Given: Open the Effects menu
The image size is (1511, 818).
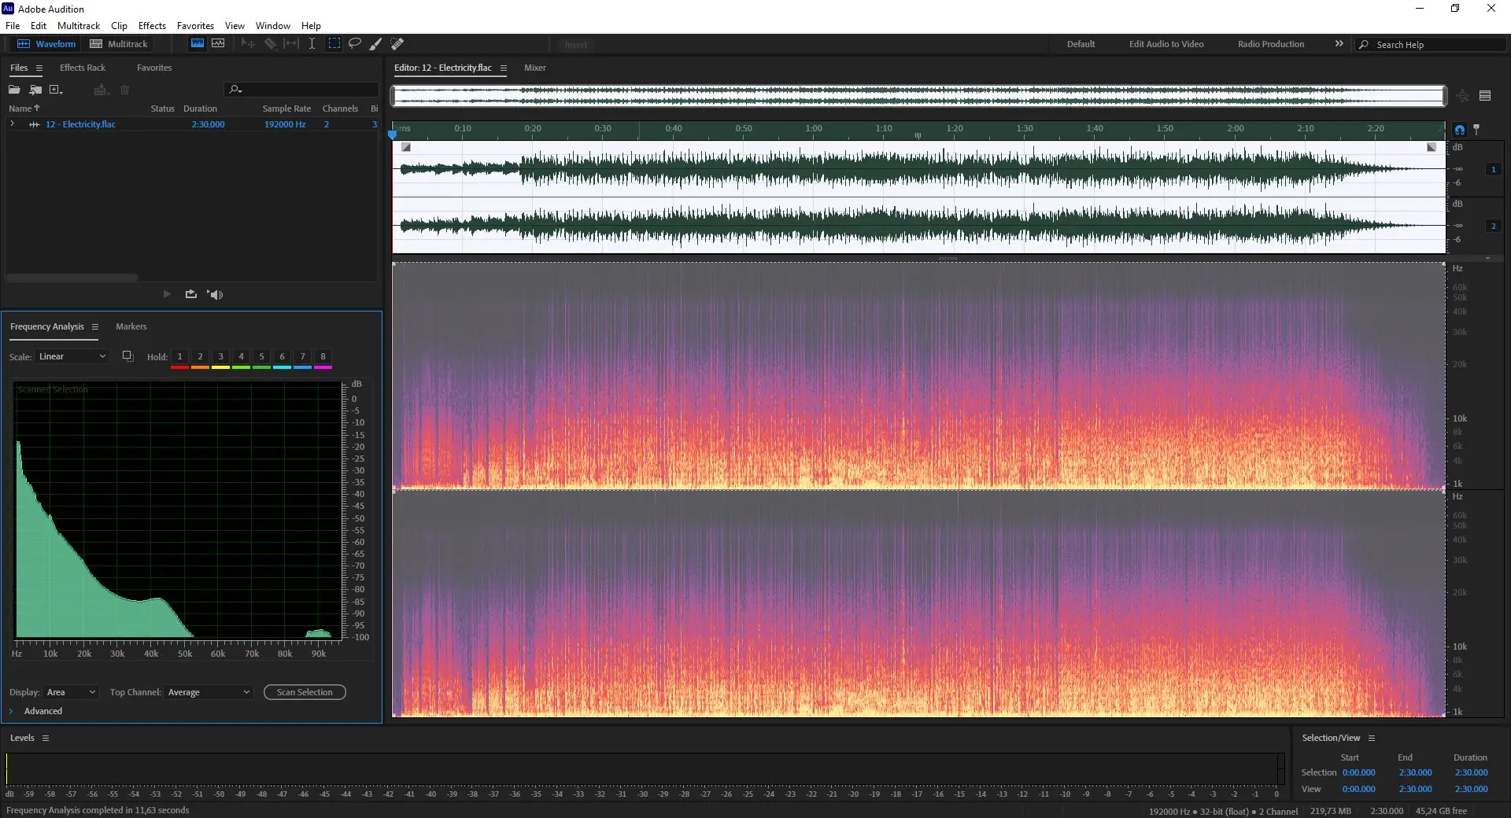Looking at the screenshot, I should tap(152, 26).
